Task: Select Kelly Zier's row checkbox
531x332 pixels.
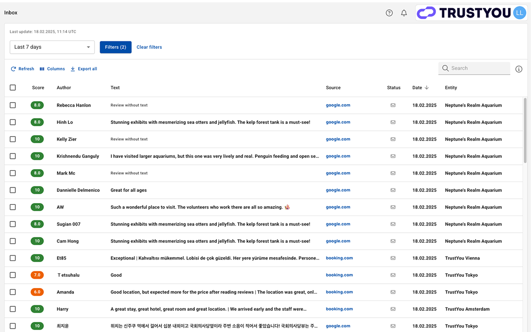Action: [x=13, y=139]
